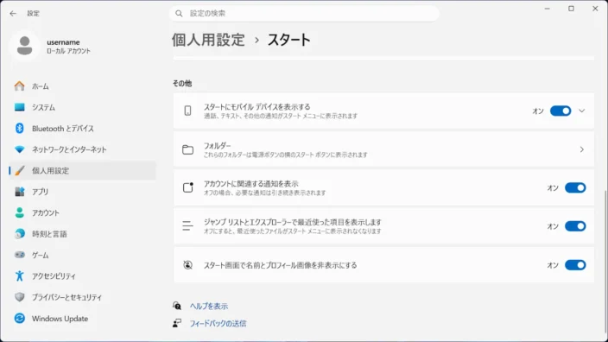This screenshot has width=608, height=342.
Task: Click the プライバシーとセキュリティ shield icon
Action: [x=19, y=297]
